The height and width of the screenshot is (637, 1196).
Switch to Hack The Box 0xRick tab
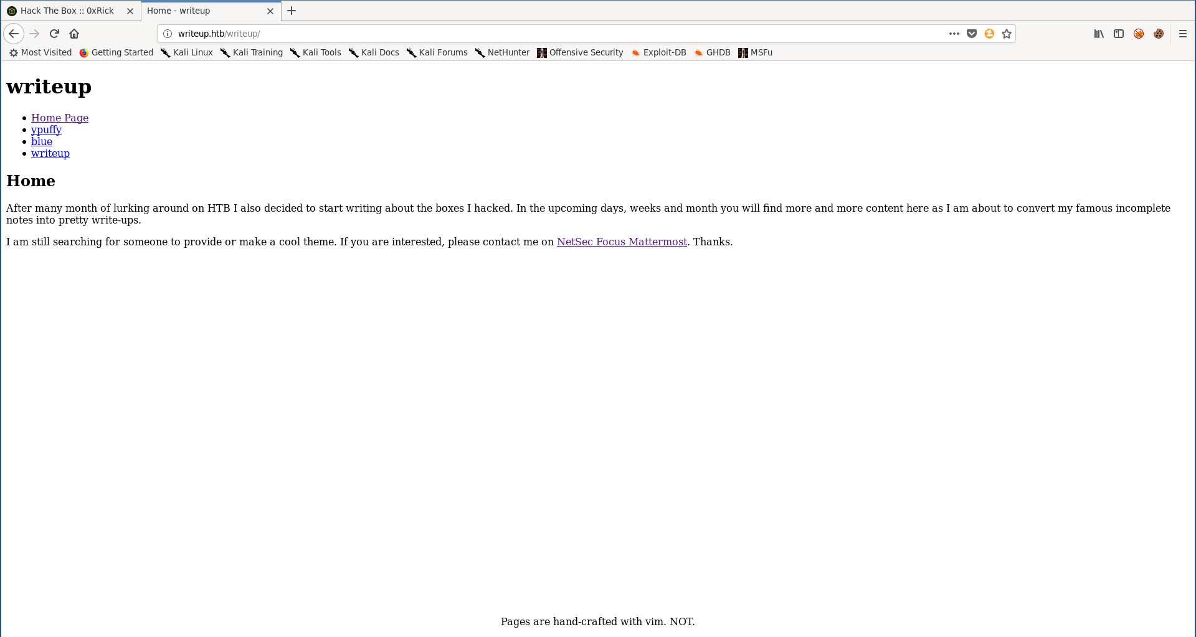(67, 11)
